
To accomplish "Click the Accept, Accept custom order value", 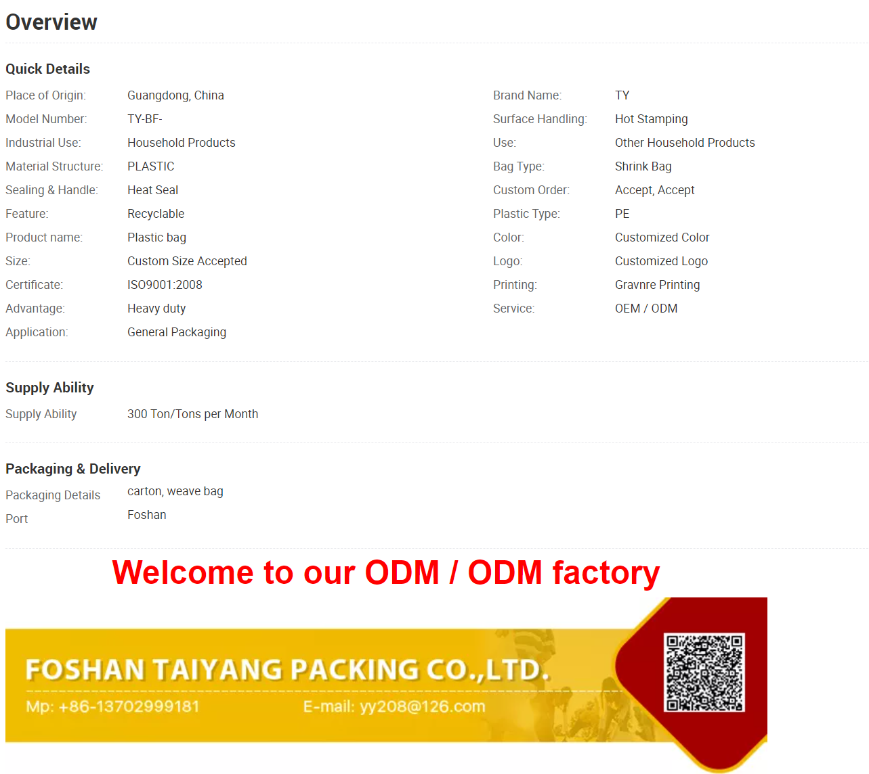I will 655,190.
